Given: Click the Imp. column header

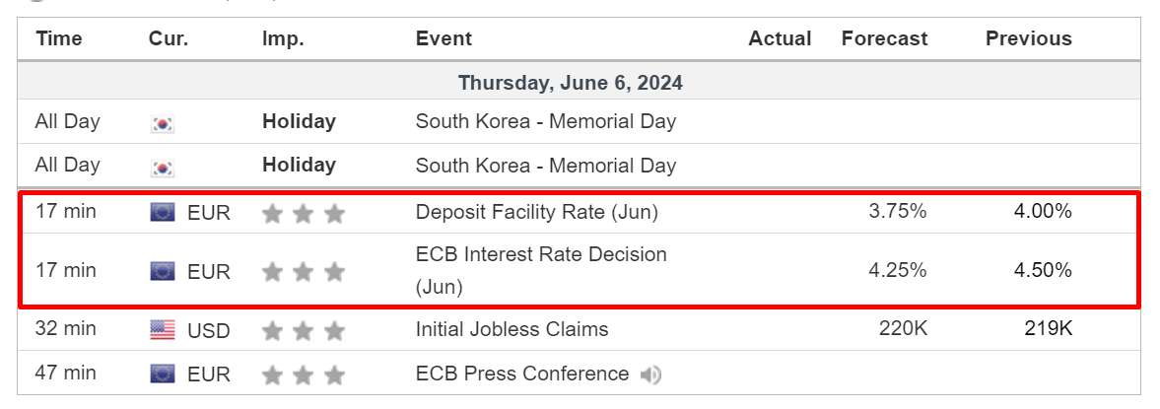Looking at the screenshot, I should click(283, 38).
